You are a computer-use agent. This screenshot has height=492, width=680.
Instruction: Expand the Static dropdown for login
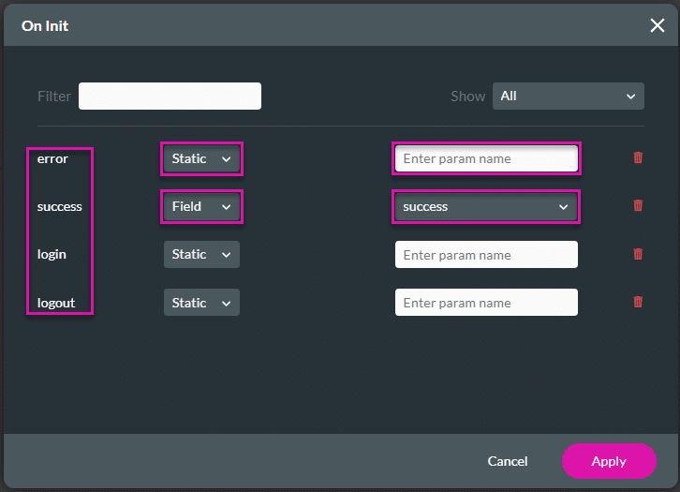pyautogui.click(x=201, y=255)
